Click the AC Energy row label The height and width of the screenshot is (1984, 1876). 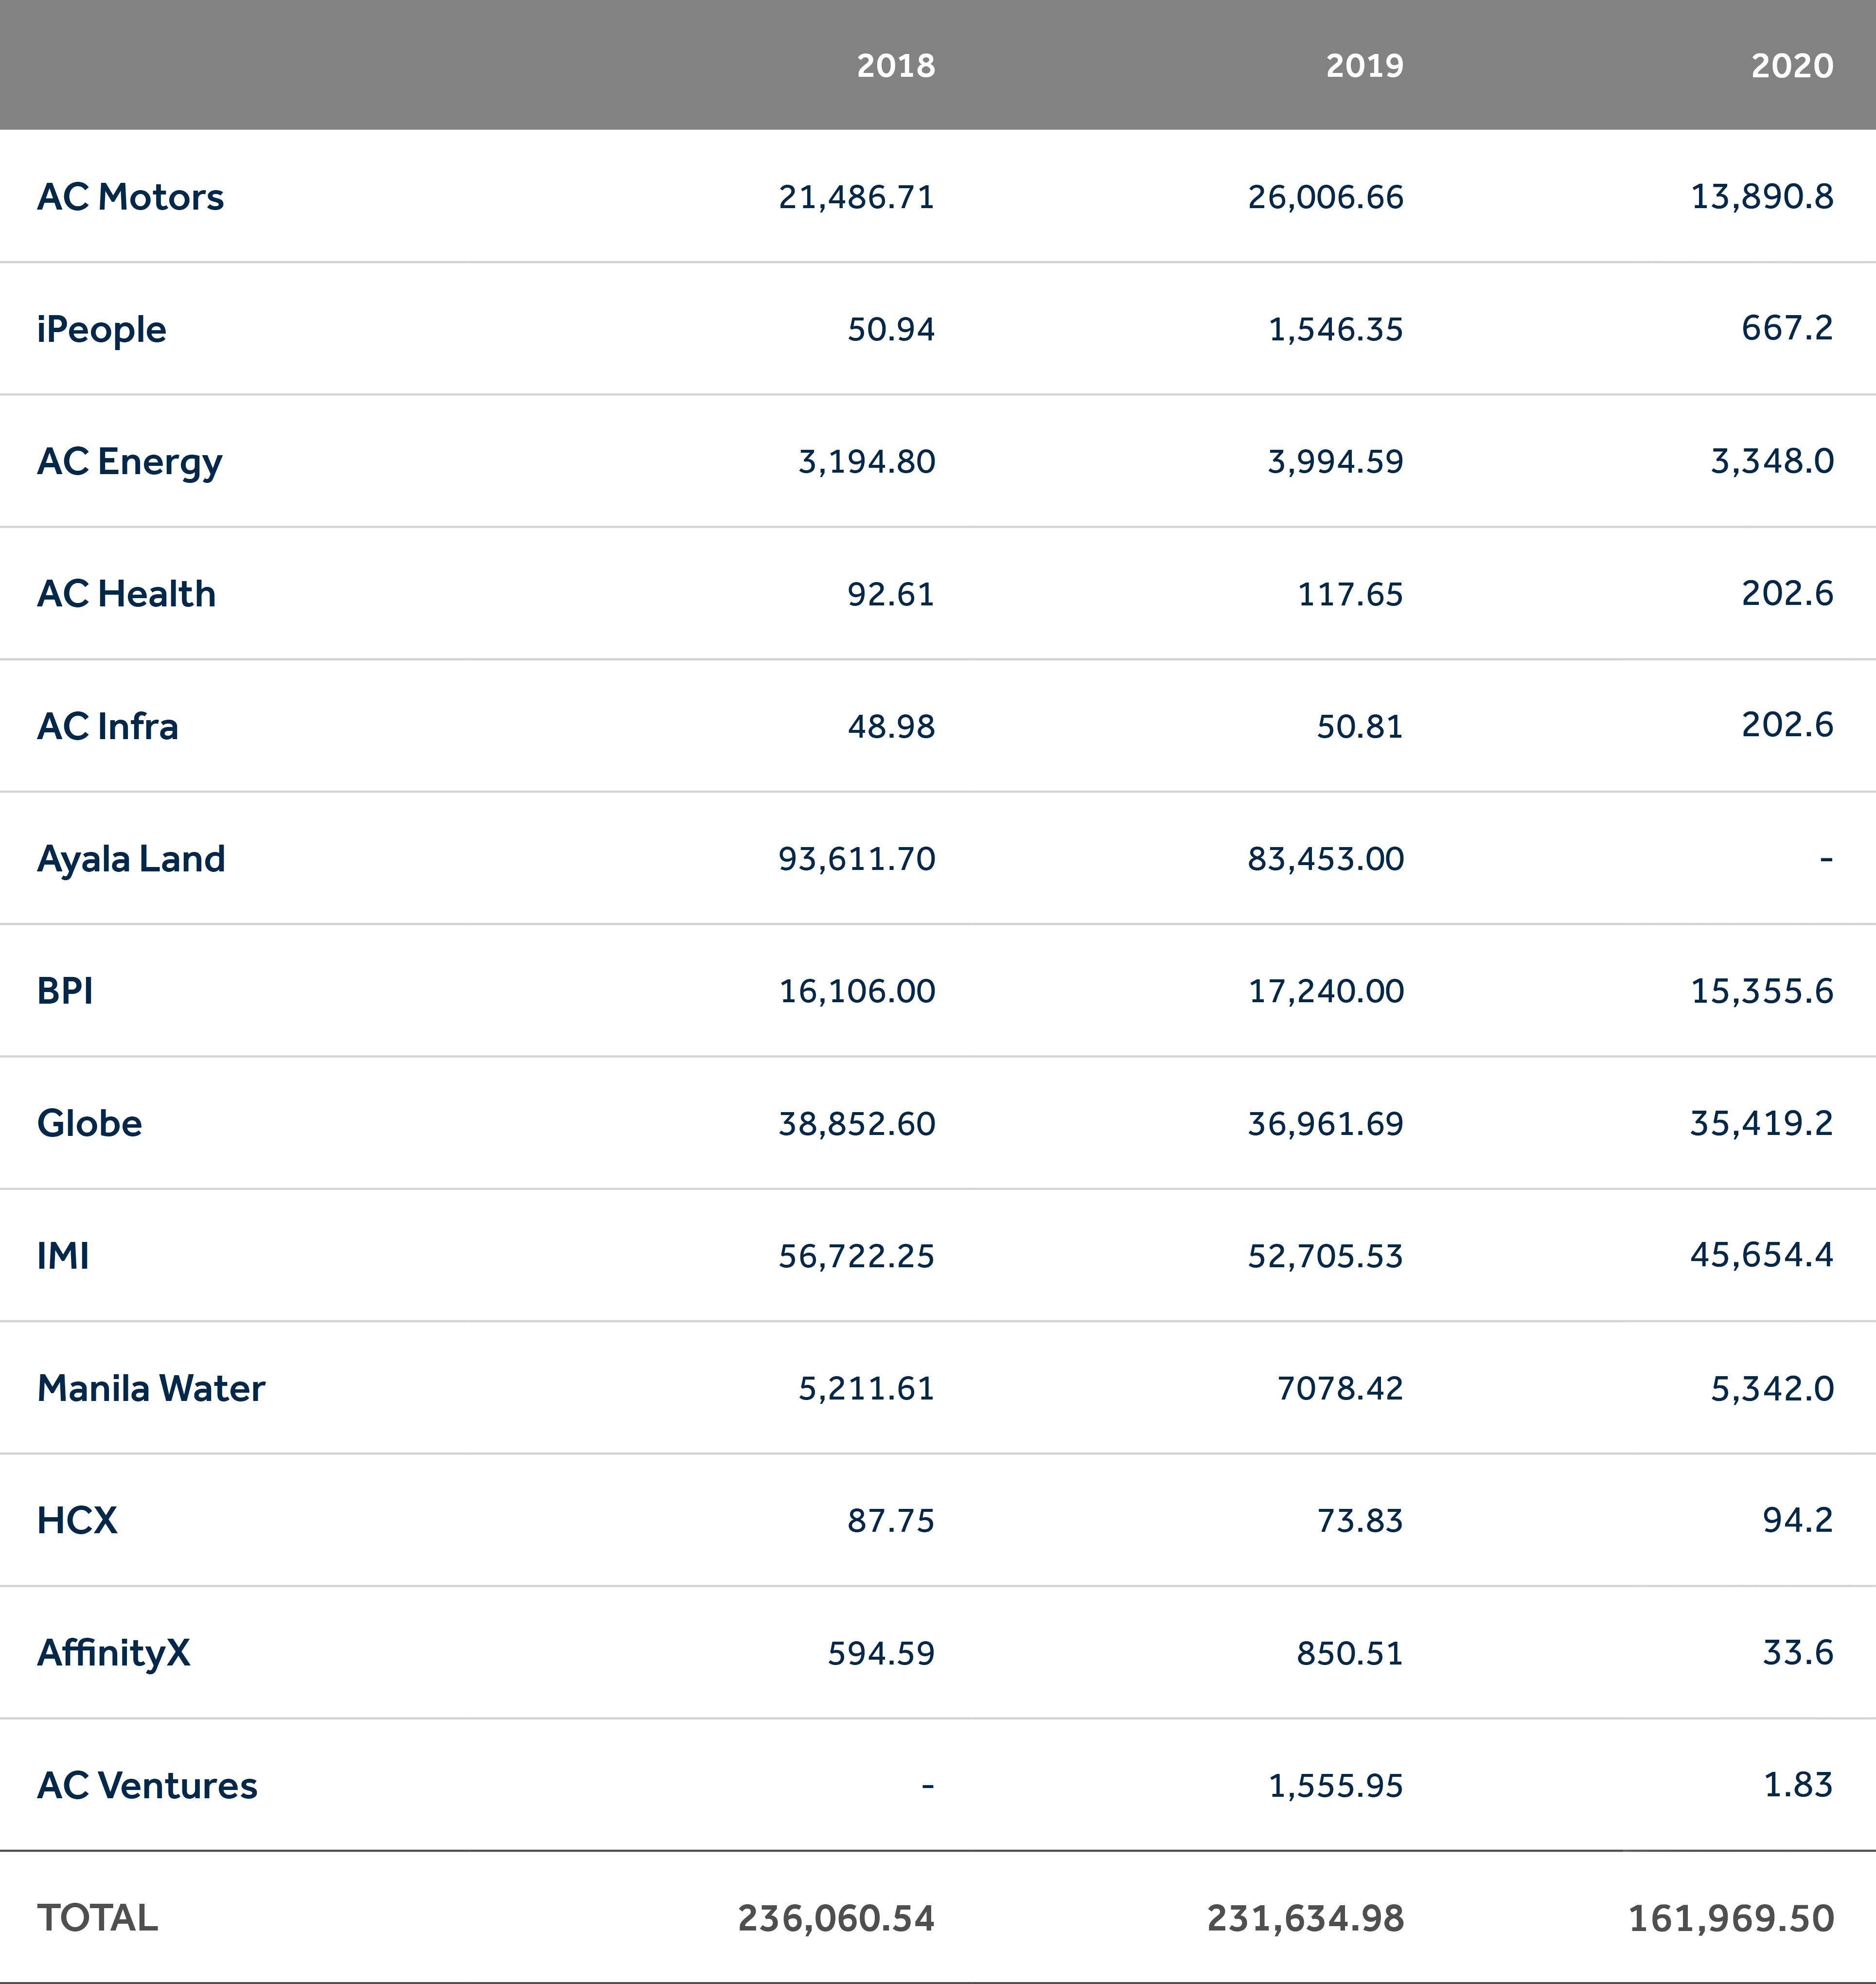point(129,461)
